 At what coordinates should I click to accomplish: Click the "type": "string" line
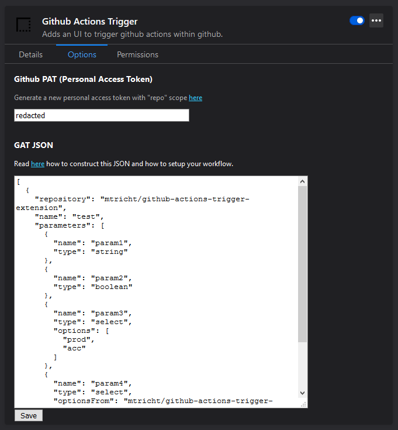[x=91, y=252]
